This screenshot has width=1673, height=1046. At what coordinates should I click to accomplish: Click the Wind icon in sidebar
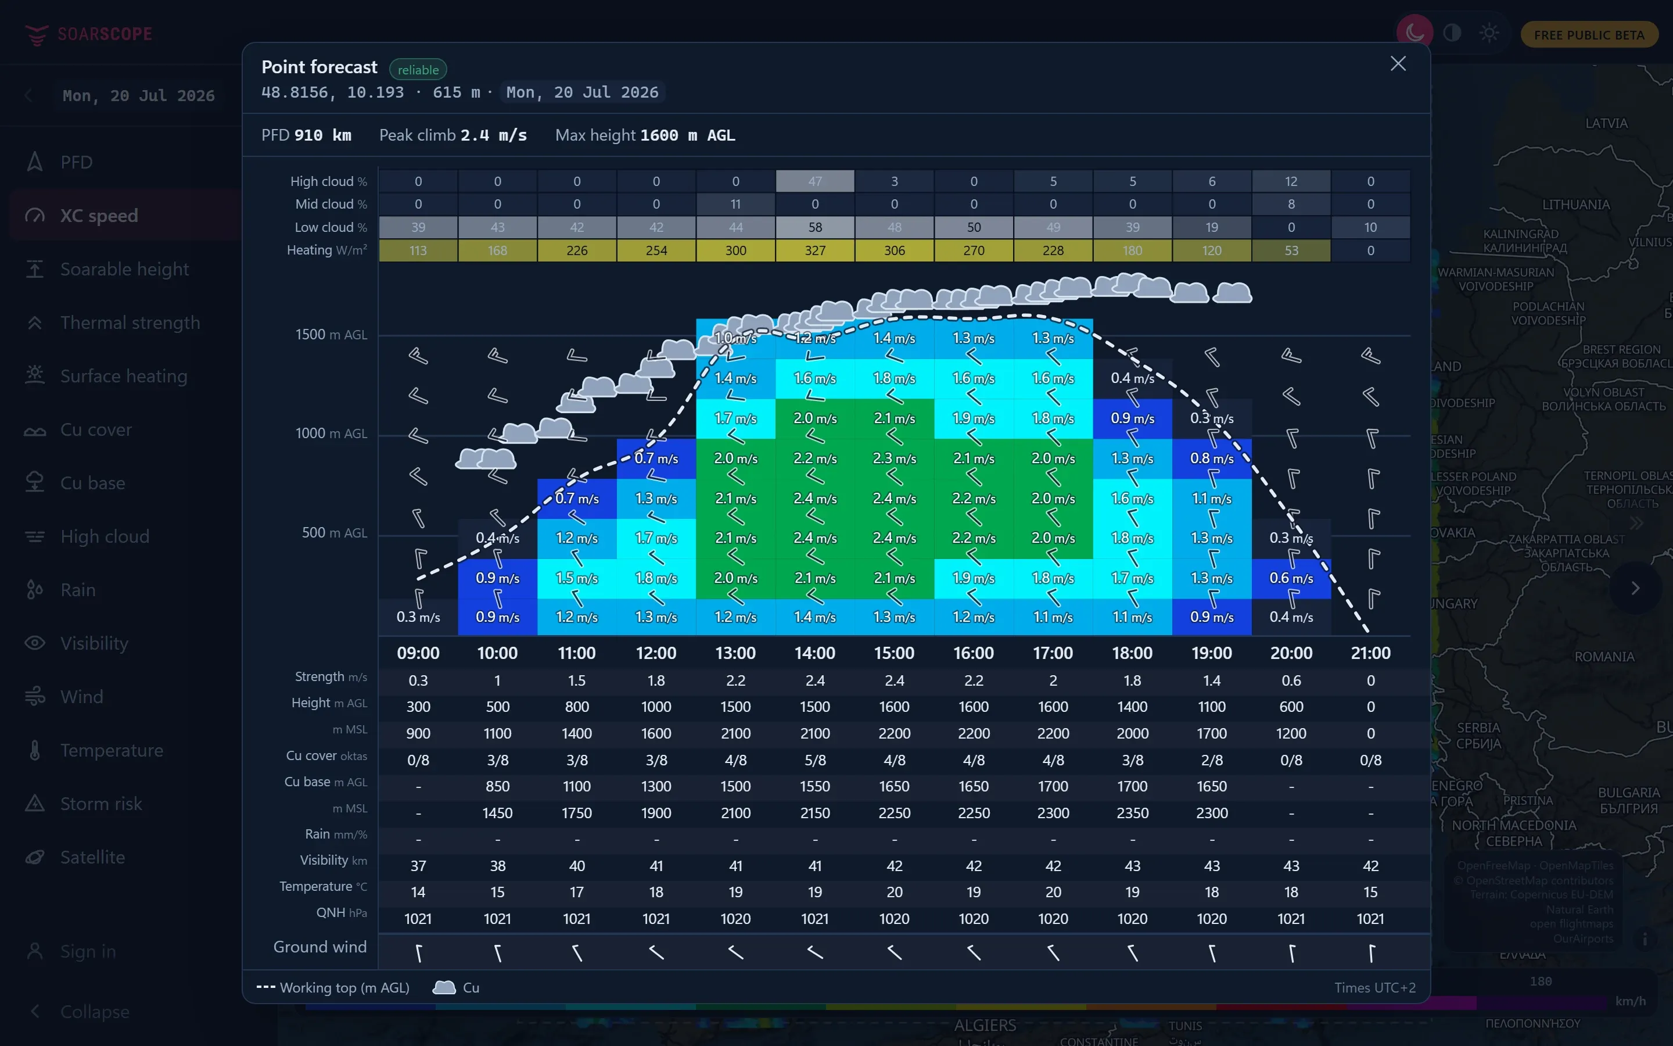35,696
